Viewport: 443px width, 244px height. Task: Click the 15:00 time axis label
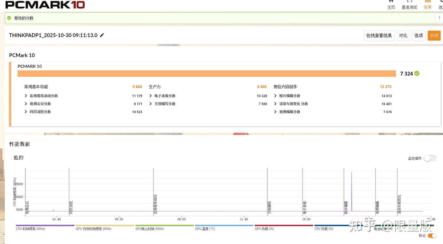306,219
